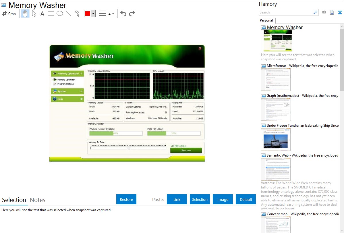The width and height of the screenshot is (344, 233).
Task: Open the Microformat Wikipedia snapshot thumbnail
Action: pos(276,80)
